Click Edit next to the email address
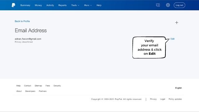The image size is (199, 112). pyautogui.click(x=173, y=39)
